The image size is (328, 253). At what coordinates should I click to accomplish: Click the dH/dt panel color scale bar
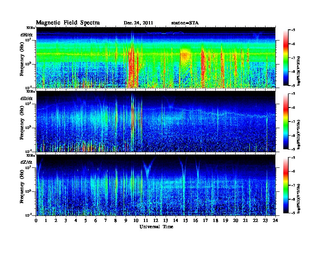tap(286, 58)
